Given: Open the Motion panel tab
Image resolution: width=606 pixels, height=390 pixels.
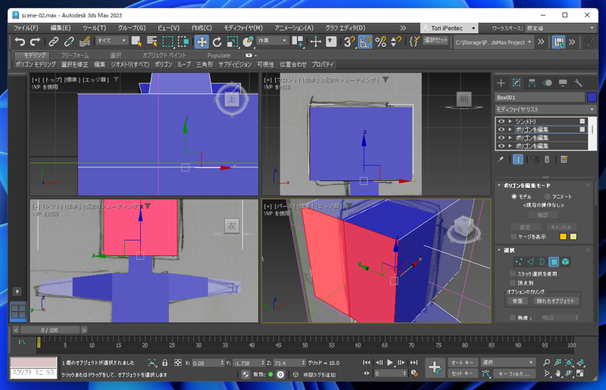Looking at the screenshot, I should click(x=547, y=83).
